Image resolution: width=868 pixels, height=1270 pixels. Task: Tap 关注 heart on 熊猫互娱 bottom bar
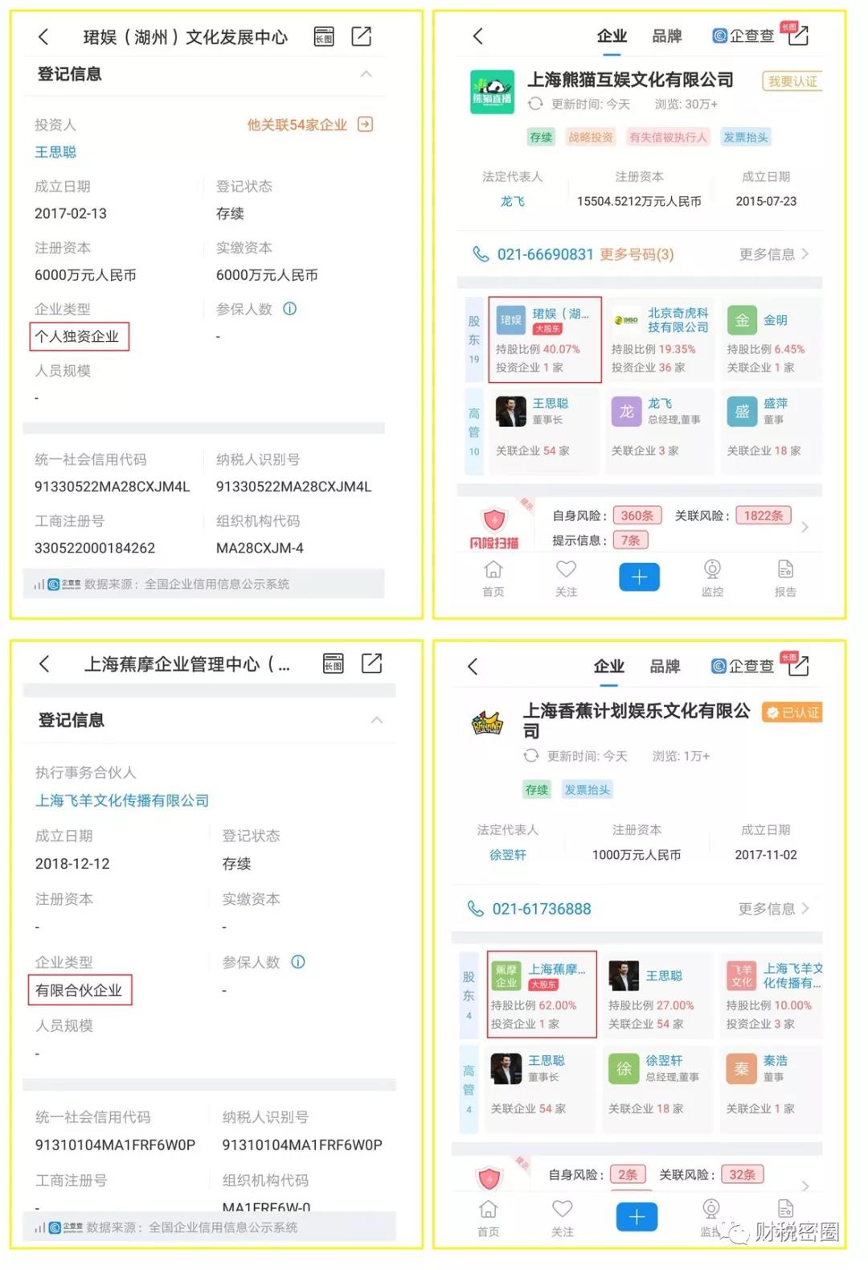point(567,578)
